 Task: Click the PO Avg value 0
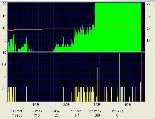click(117, 115)
